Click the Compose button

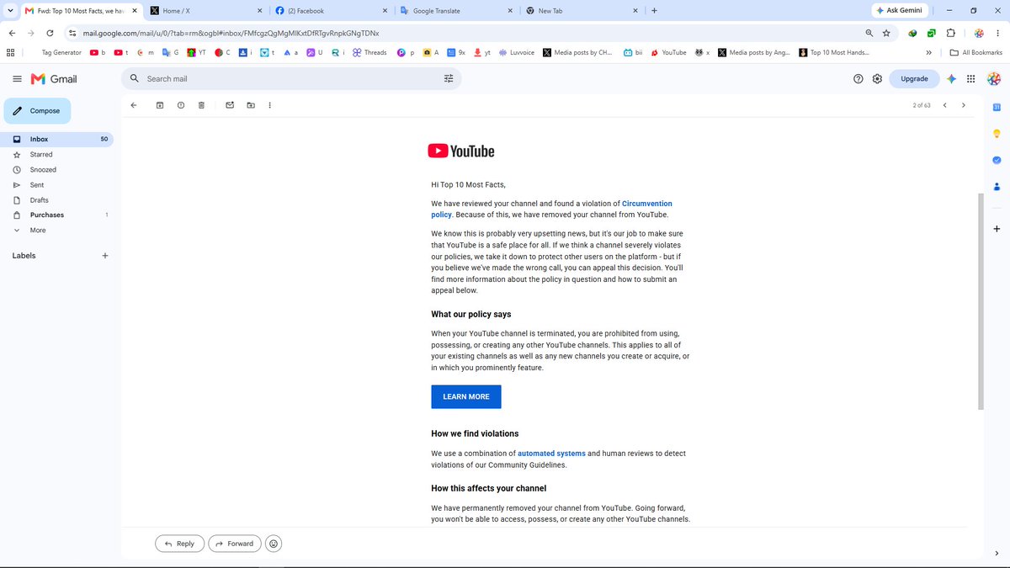[x=37, y=111]
